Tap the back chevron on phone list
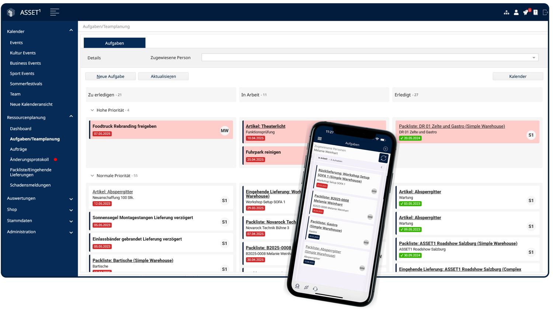Image resolution: width=553 pixels, height=311 pixels. (381, 167)
